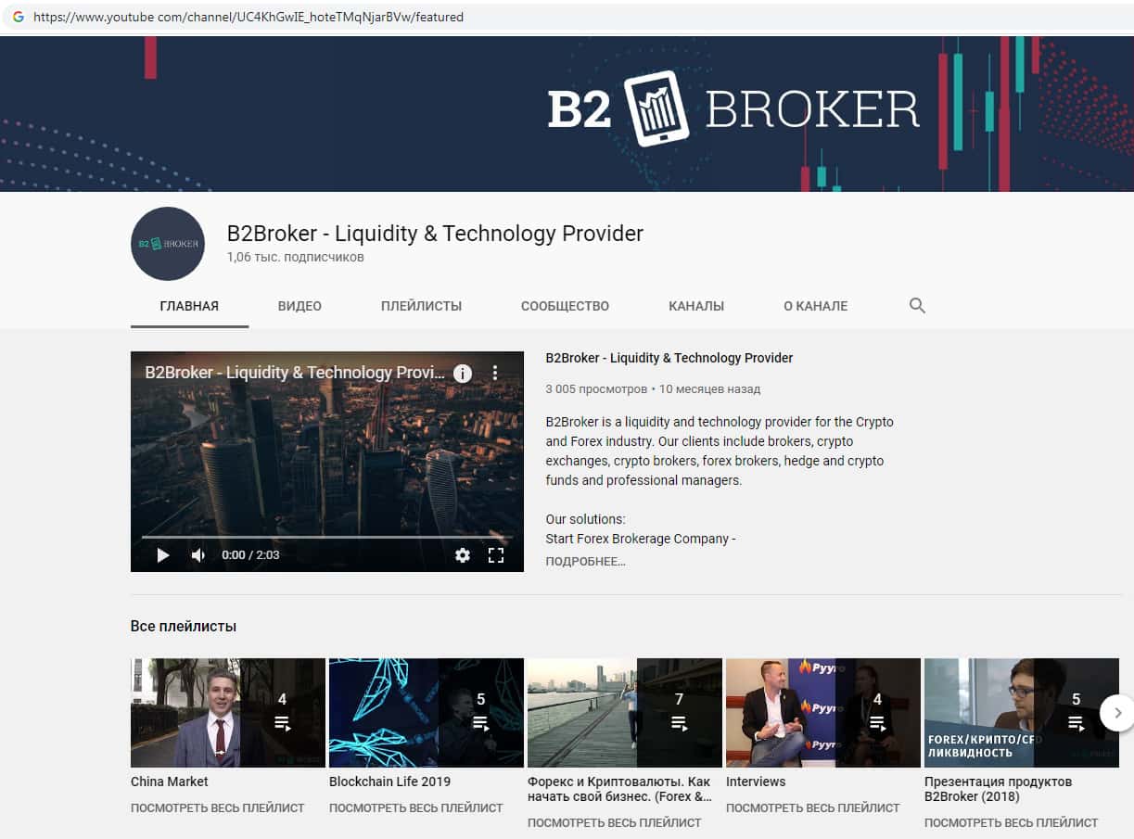The height and width of the screenshot is (839, 1134).
Task: Play the featured channel video
Action: coord(163,555)
